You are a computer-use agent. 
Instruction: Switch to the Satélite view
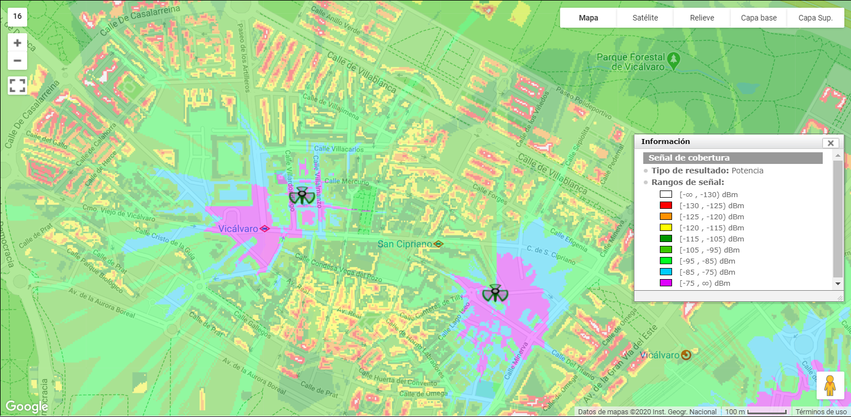[x=645, y=18]
